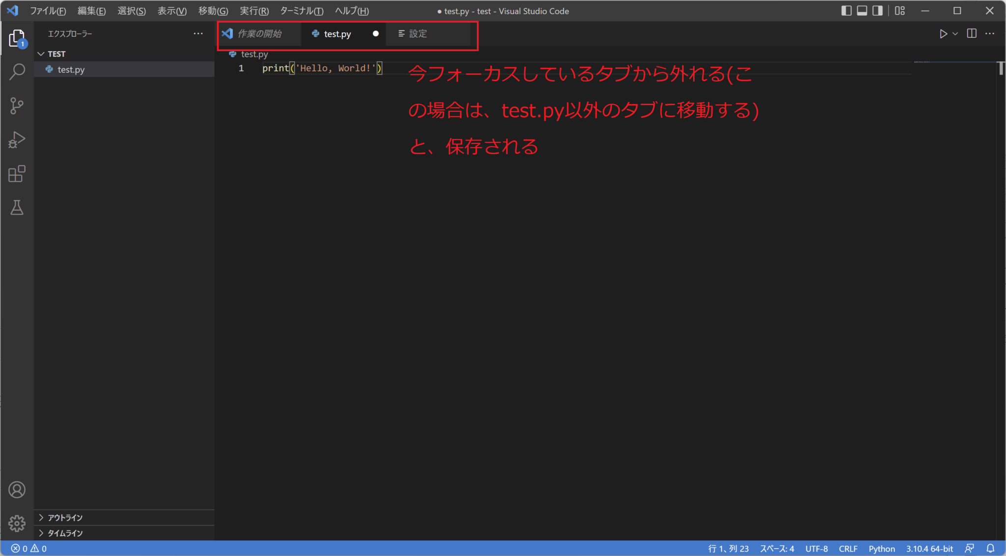Open the Extensions view
The width and height of the screenshot is (1006, 556).
(x=18, y=174)
